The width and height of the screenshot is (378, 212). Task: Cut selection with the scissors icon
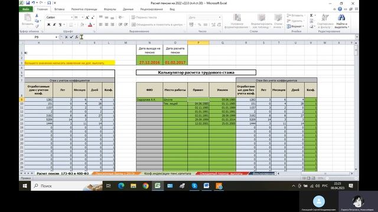point(37,16)
